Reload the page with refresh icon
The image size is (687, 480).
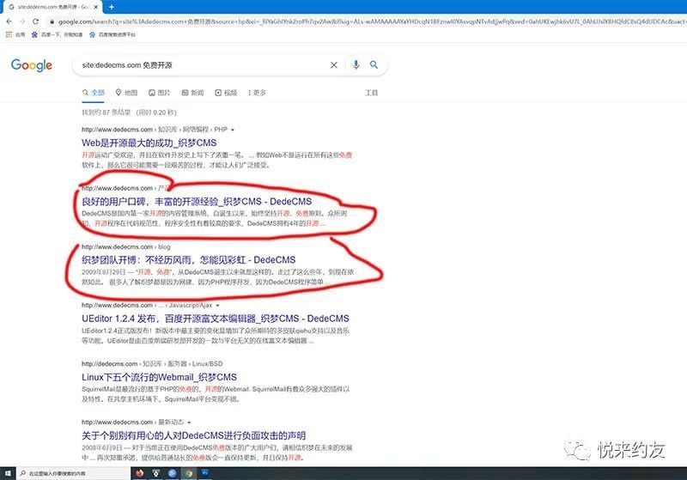tap(35, 21)
